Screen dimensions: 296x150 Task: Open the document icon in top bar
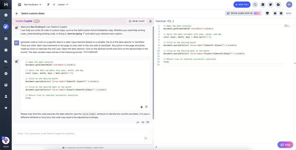click(x=263, y=5)
